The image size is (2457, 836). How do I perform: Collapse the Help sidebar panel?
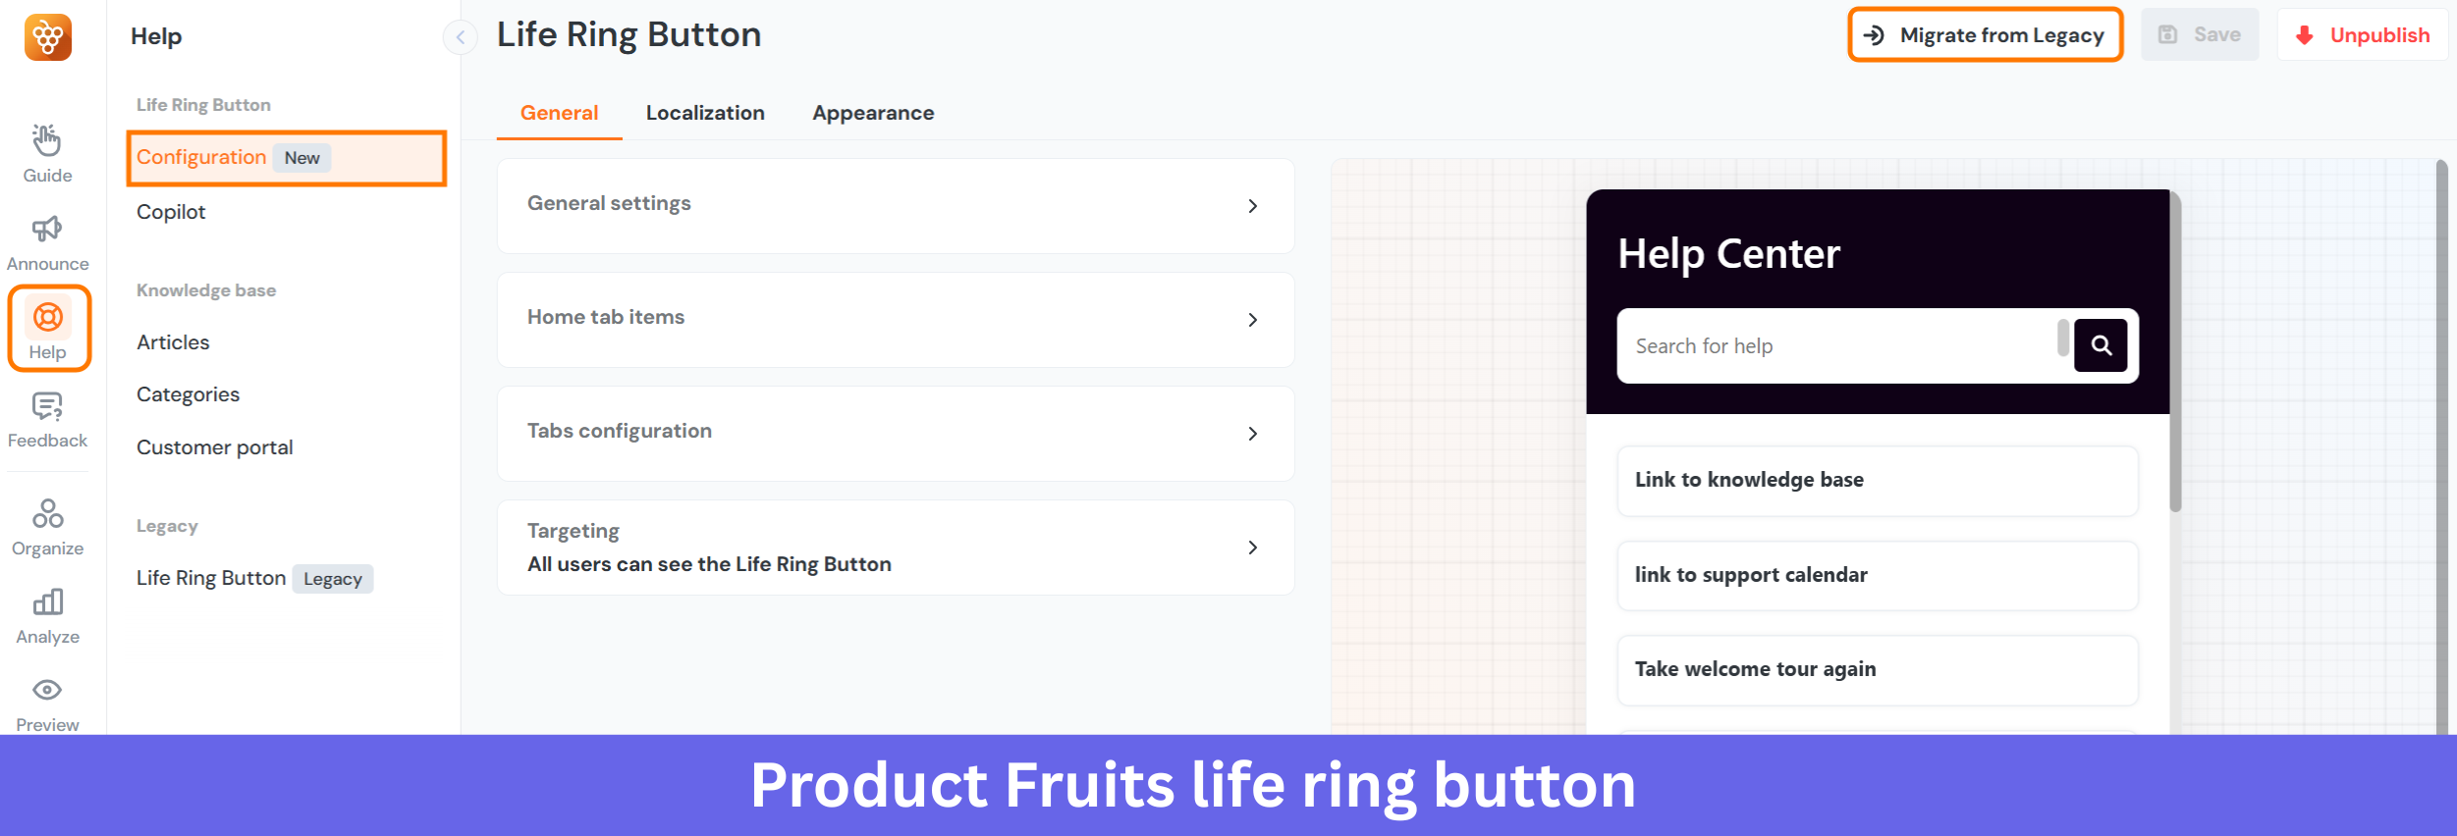[x=460, y=37]
